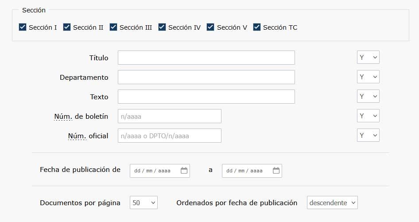Click into the Texto search field
The height and width of the screenshot is (222, 419).
(206, 97)
